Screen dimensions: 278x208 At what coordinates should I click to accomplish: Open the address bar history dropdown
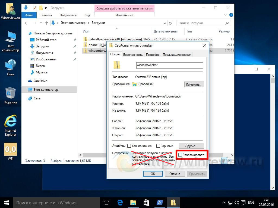pyautogui.click(x=165, y=23)
